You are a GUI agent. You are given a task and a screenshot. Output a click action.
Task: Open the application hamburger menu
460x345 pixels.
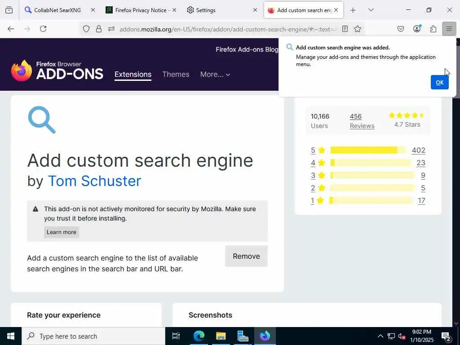coord(449,29)
